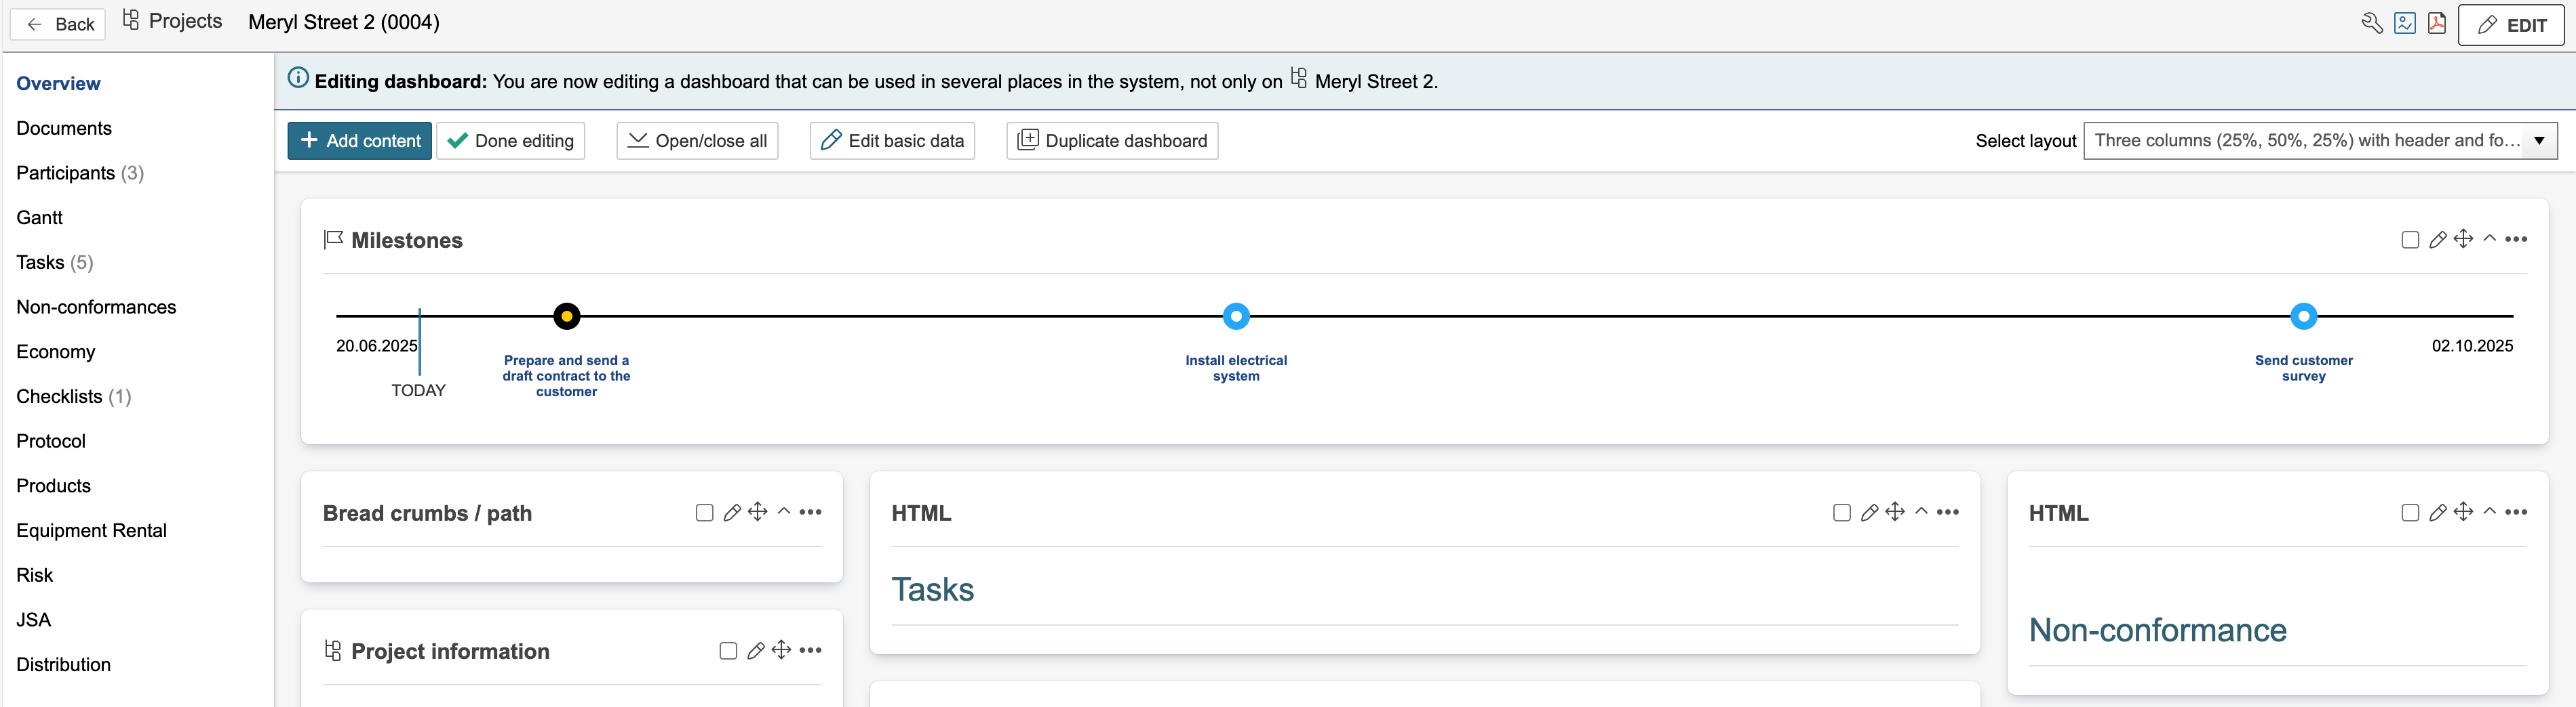This screenshot has height=707, width=2576.
Task: Tick the checkbox on Project information widget
Action: [x=728, y=651]
